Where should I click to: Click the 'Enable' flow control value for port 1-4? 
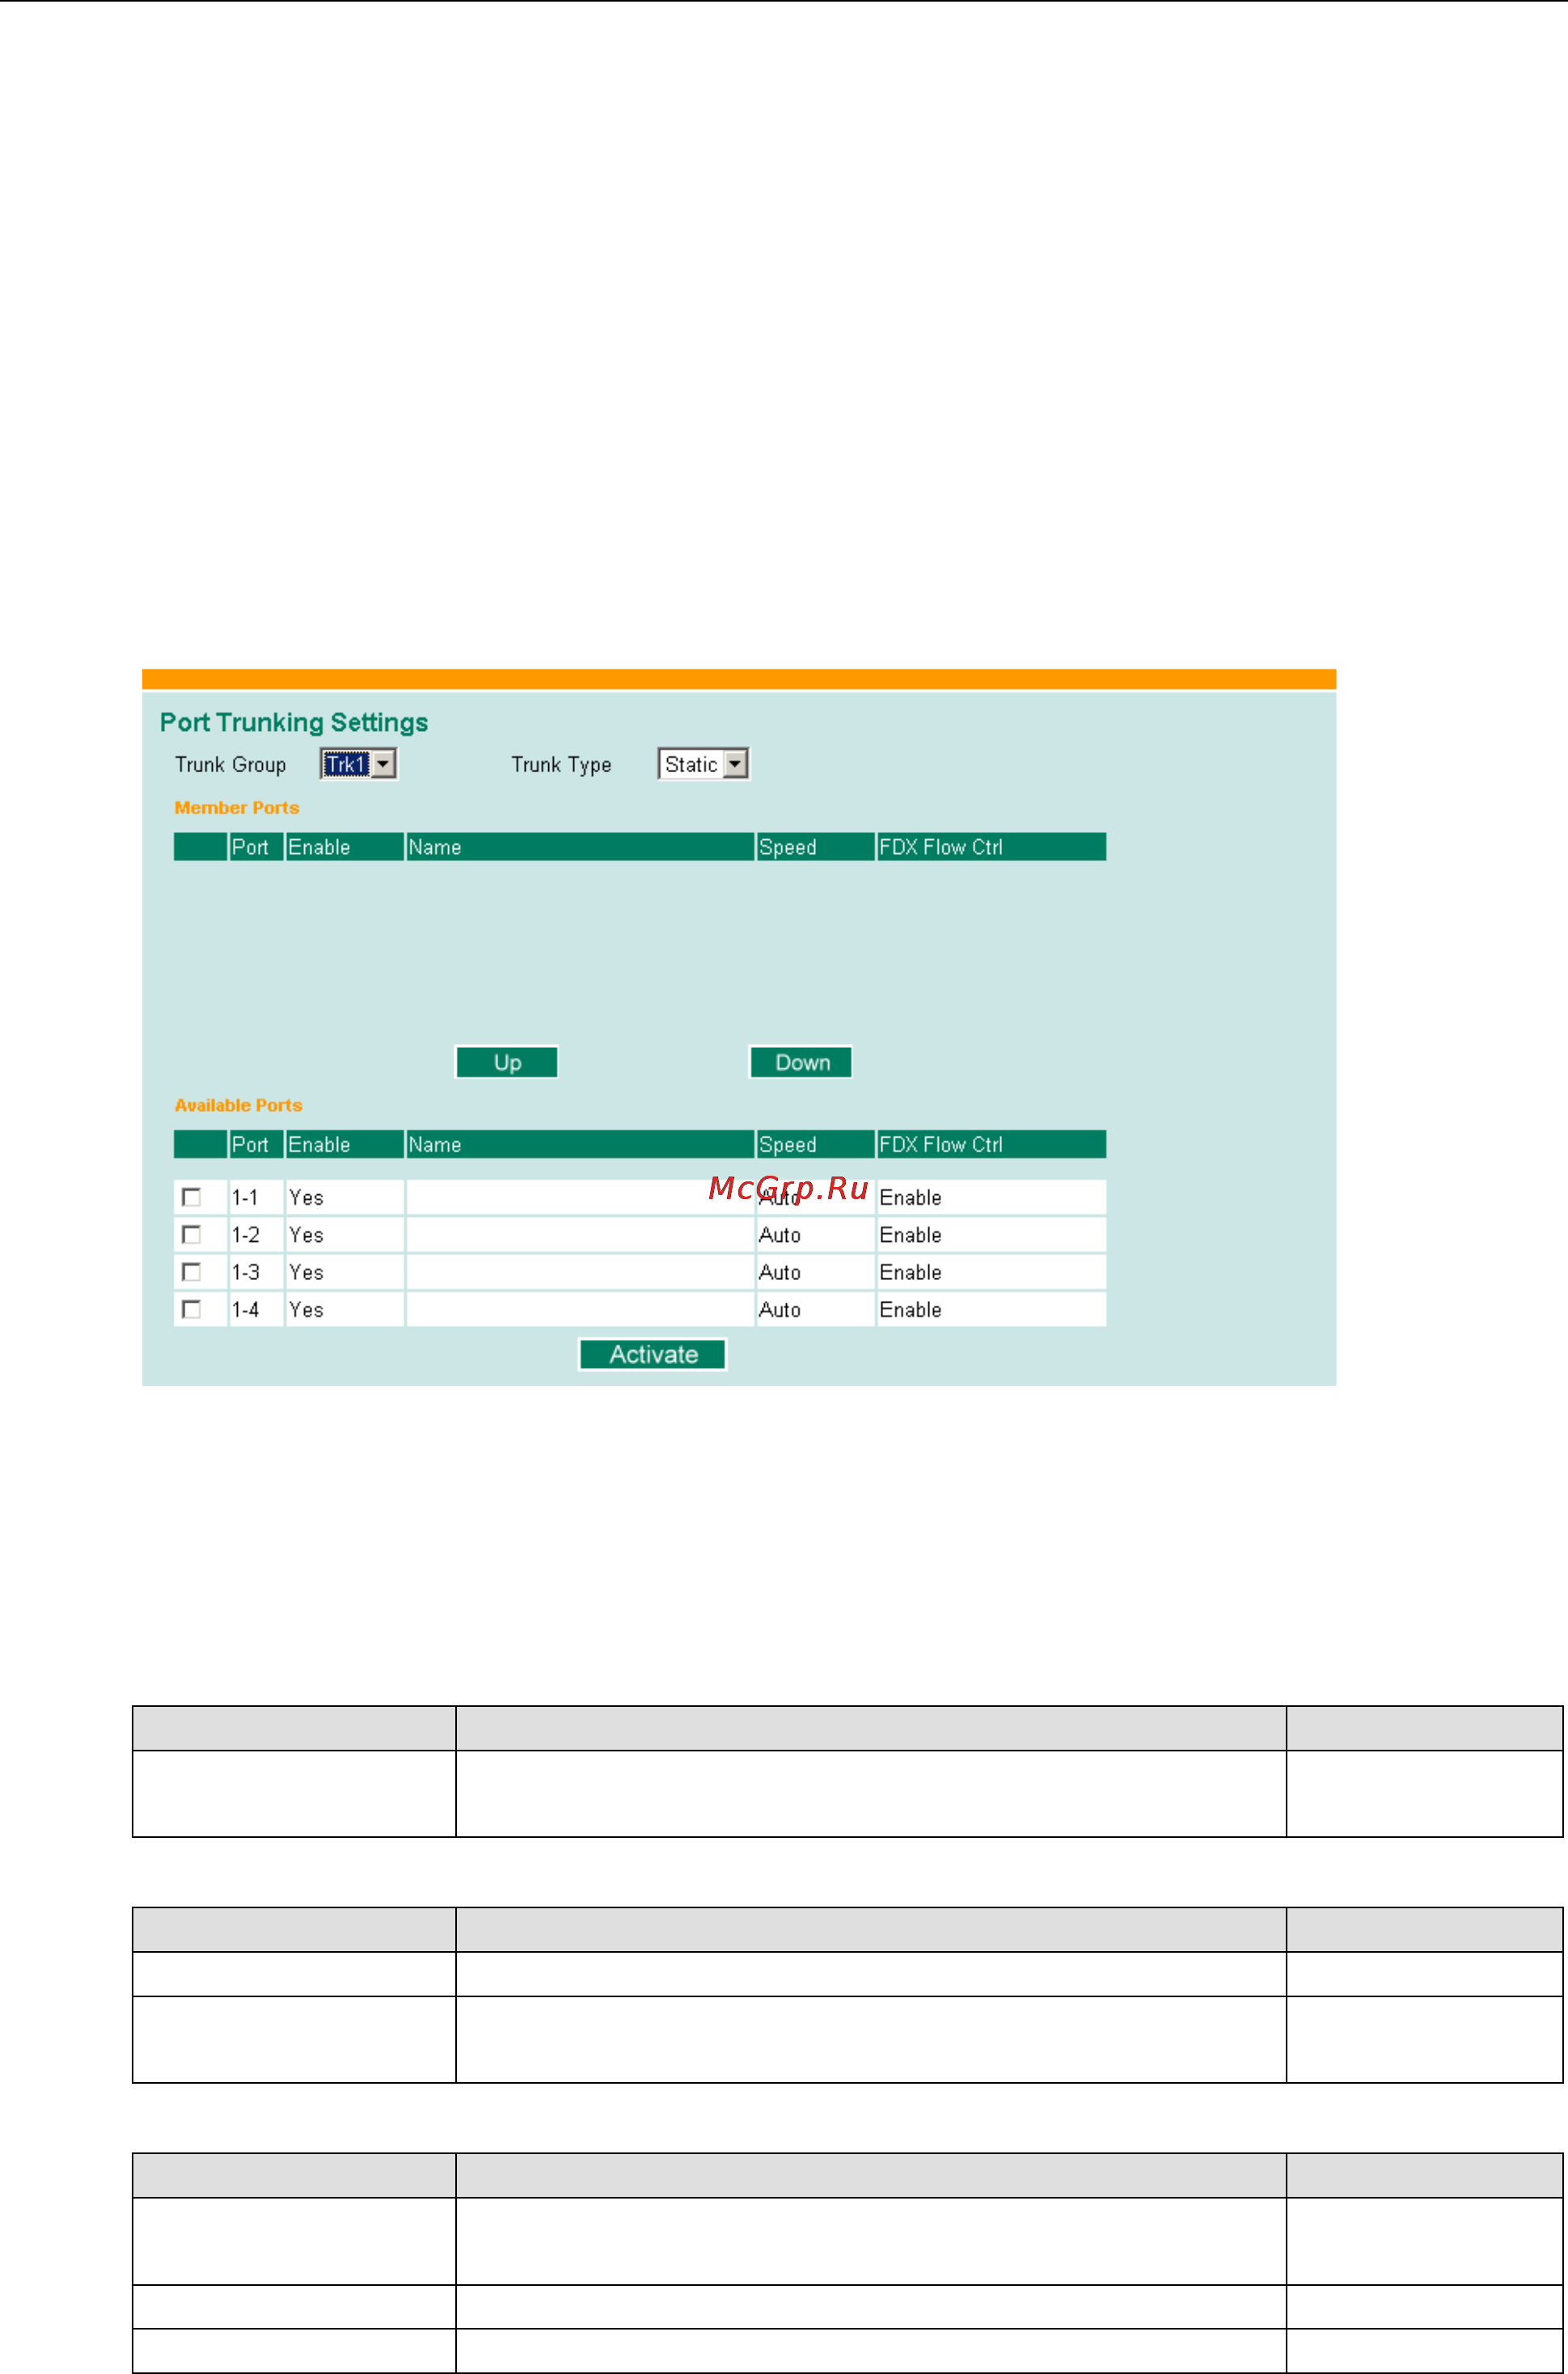click(x=910, y=1309)
